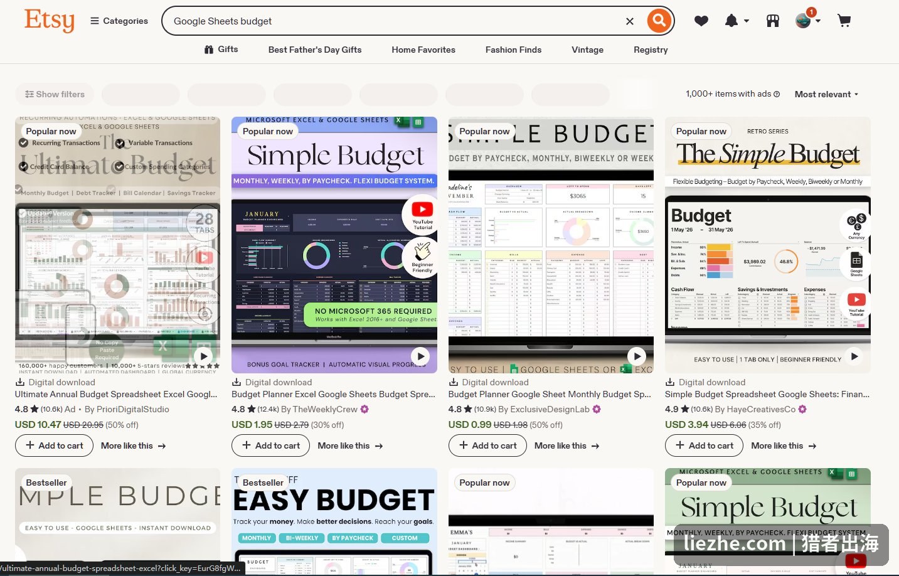Screen dimensions: 899x576
Task: Add TheWeeklyCrew budget planner to cart
Action: [x=271, y=445]
